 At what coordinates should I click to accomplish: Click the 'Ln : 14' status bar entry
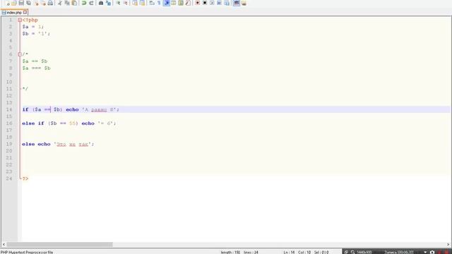tap(289, 252)
